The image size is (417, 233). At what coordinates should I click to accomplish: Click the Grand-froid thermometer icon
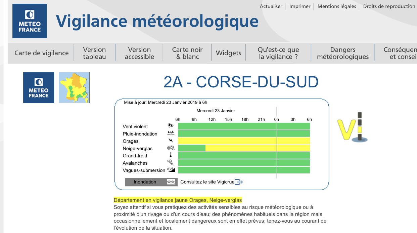[171, 155]
